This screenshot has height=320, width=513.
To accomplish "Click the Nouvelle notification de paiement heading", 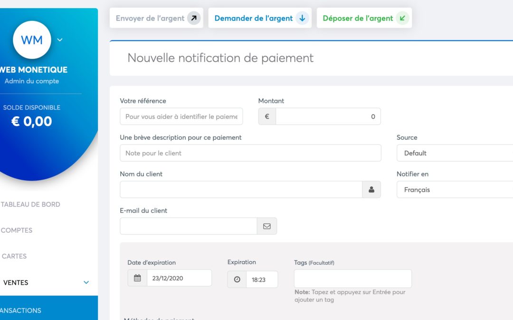I will pos(220,58).
